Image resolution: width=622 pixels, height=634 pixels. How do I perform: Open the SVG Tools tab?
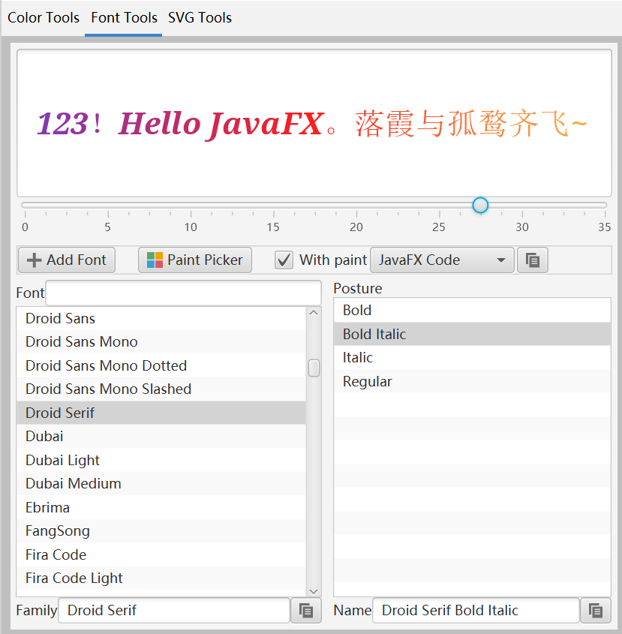pos(200,18)
